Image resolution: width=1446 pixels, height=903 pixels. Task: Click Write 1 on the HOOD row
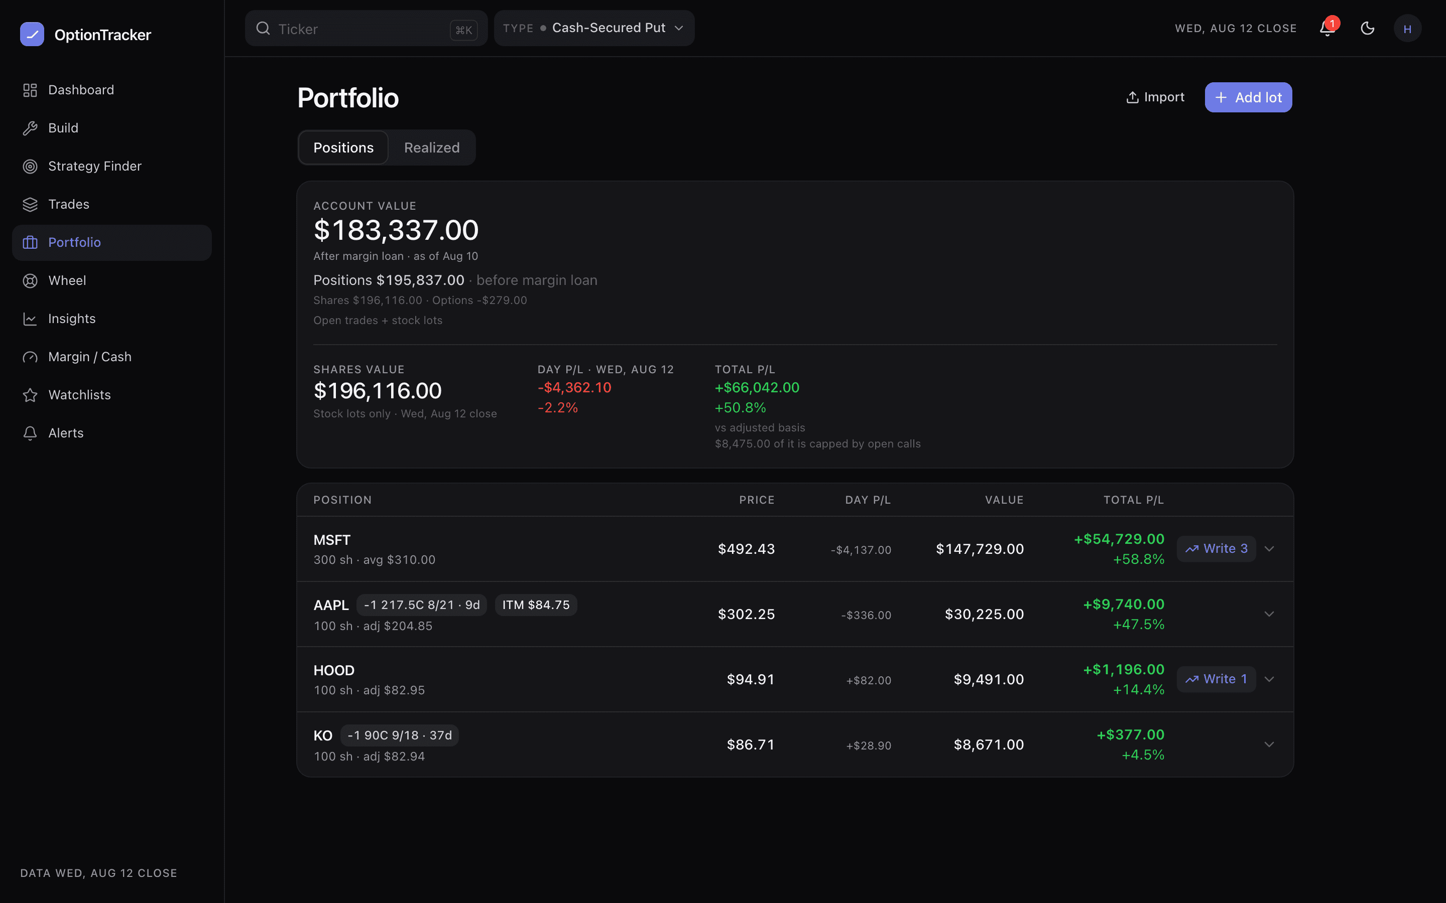(1216, 679)
